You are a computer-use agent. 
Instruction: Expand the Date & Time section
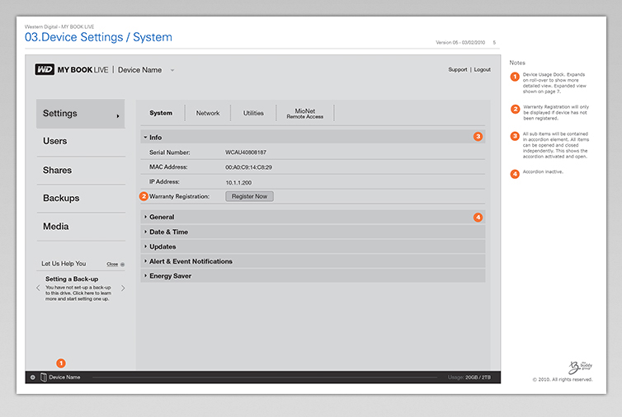pos(313,232)
